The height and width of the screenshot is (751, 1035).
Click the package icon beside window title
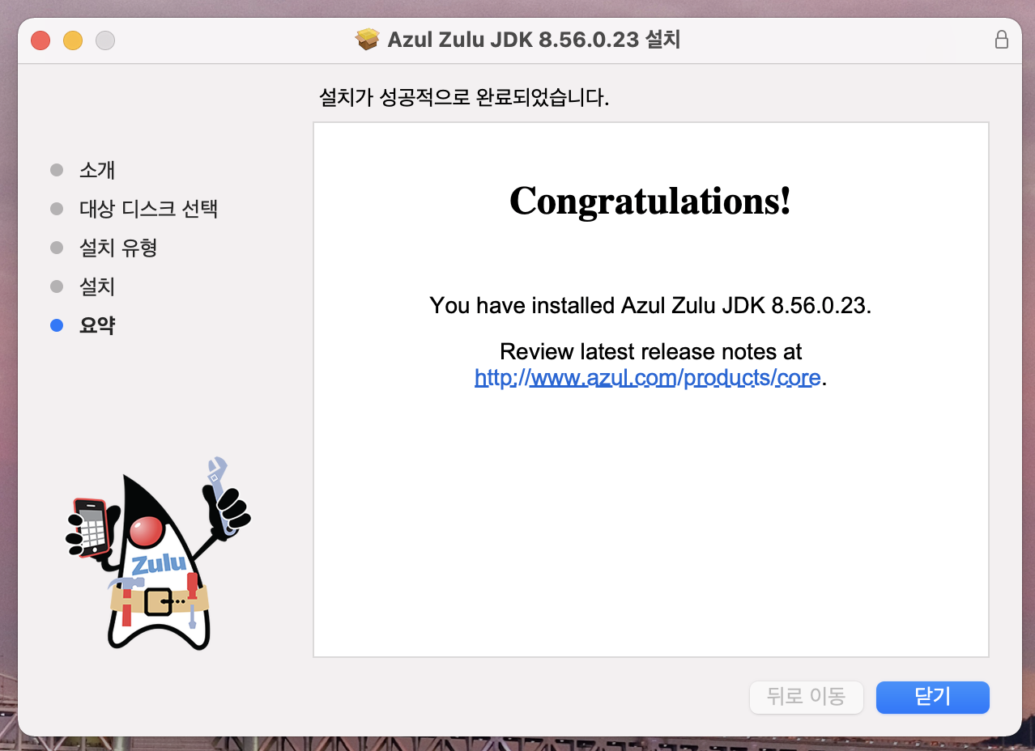pos(368,40)
